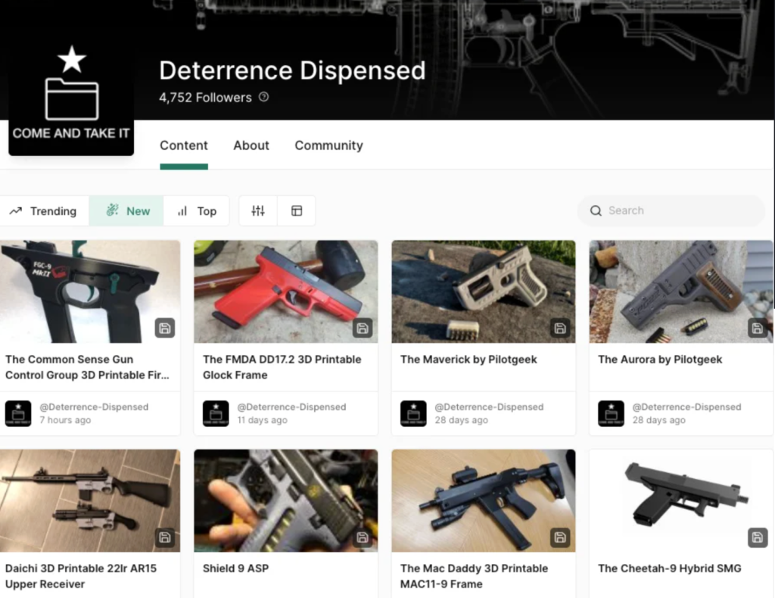
Task: Click the avatar beside @Deterrence-Dispensed under Aurora post
Action: click(x=611, y=413)
